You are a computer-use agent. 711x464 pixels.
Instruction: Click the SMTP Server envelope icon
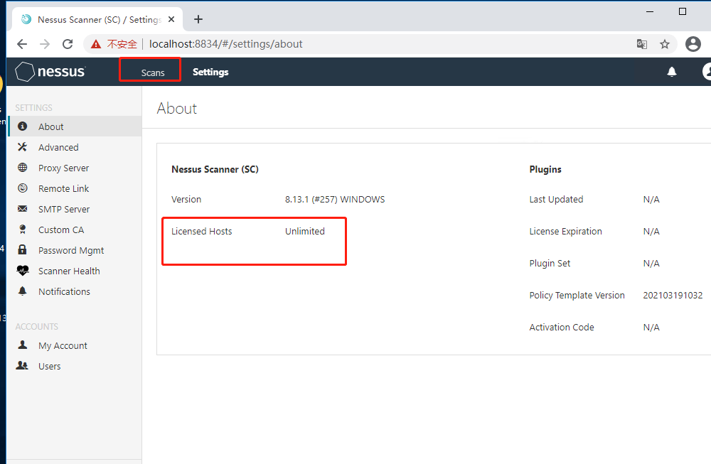pyautogui.click(x=22, y=209)
